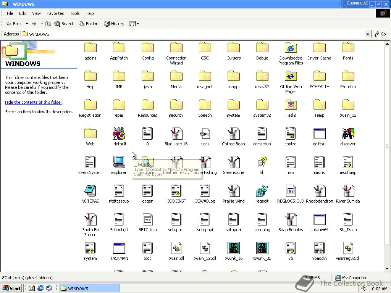This screenshot has height=293, width=391.
Task: Click the Start button on taskbar
Action: click(x=11, y=288)
